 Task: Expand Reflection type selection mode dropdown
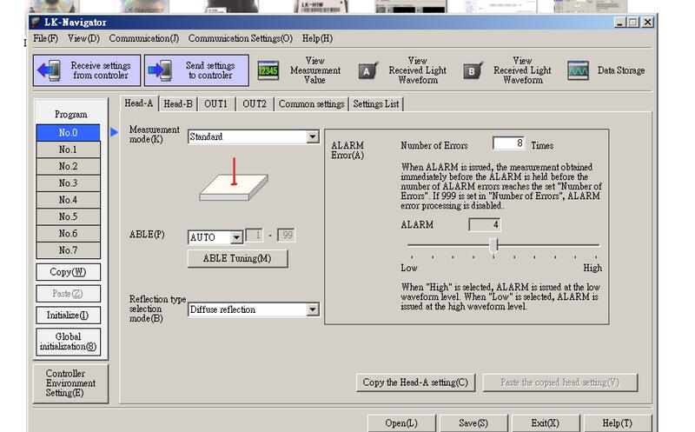313,309
